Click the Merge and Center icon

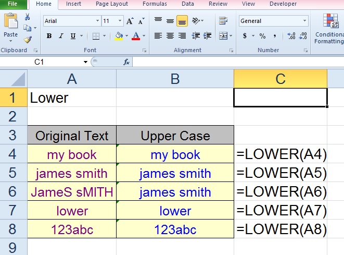[223, 36]
